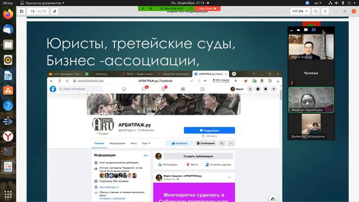Viewport: 359px width, 202px height.
Task: Click the shield icon on Zoom share bar
Action: point(151,8)
